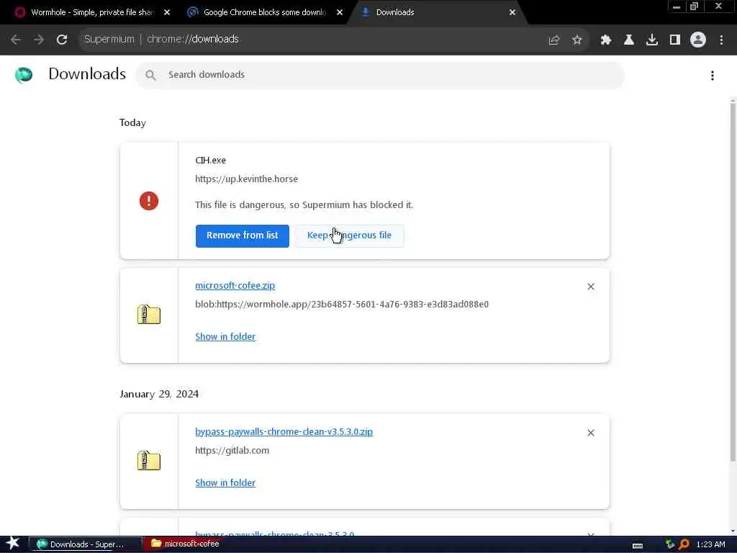The image size is (737, 553).
Task: Click the red warning icon for CIH.exe
Action: [148, 201]
